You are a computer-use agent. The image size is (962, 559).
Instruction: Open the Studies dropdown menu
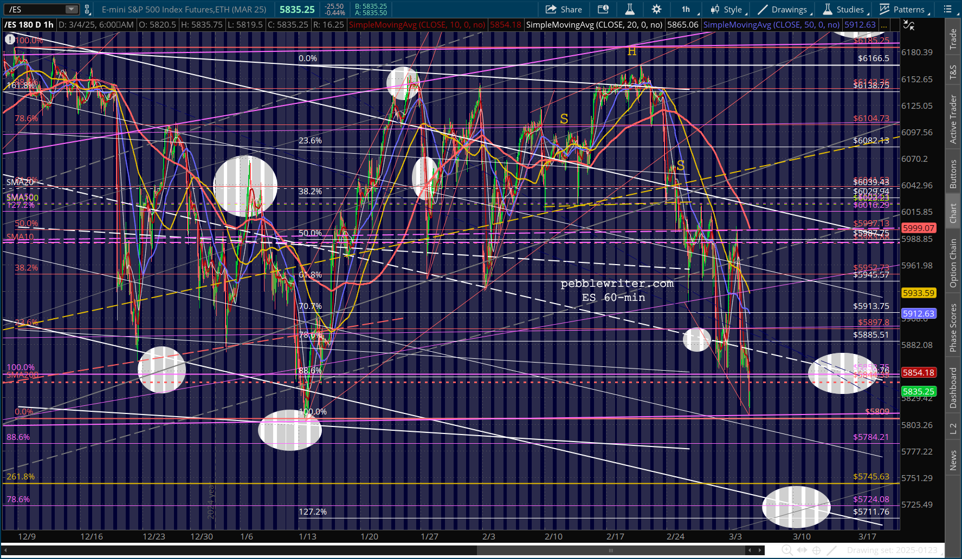click(846, 9)
